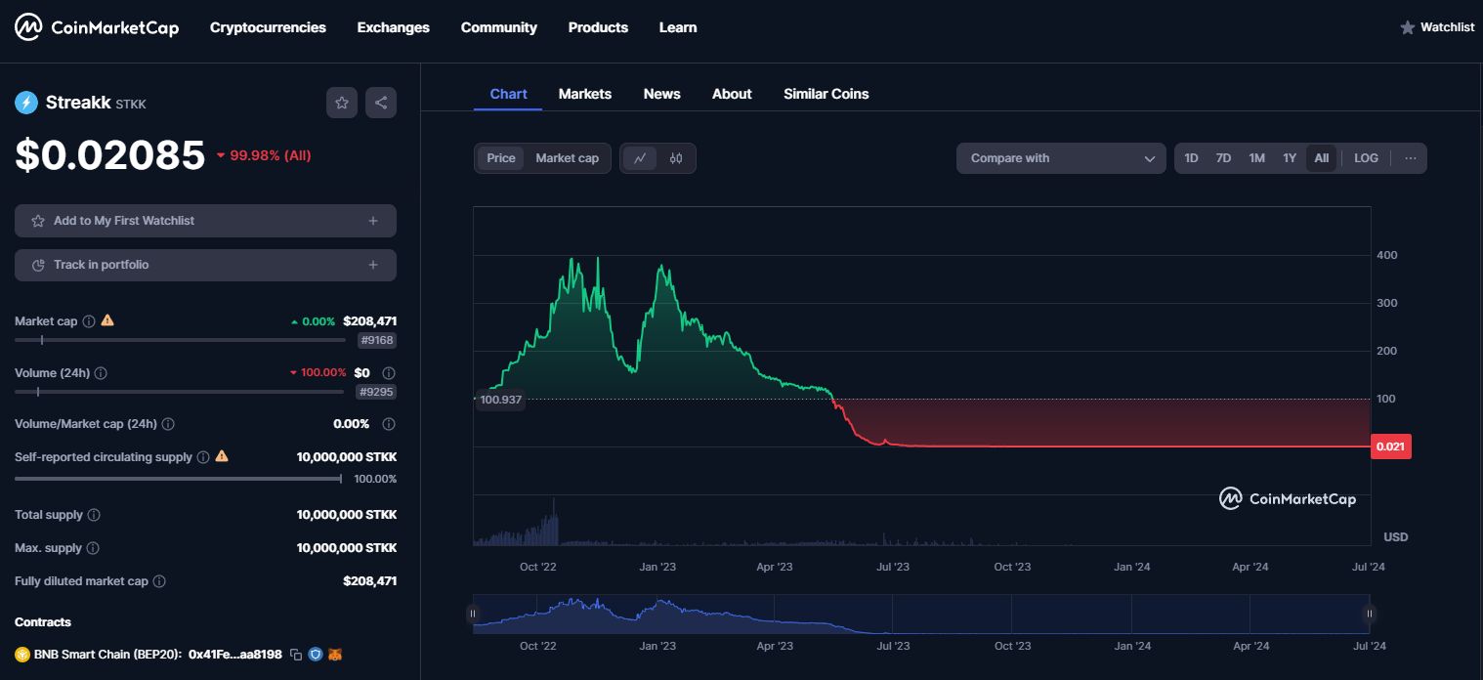The height and width of the screenshot is (680, 1483).
Task: Expand the Cryptocurrencies navigation menu
Action: pos(268,27)
